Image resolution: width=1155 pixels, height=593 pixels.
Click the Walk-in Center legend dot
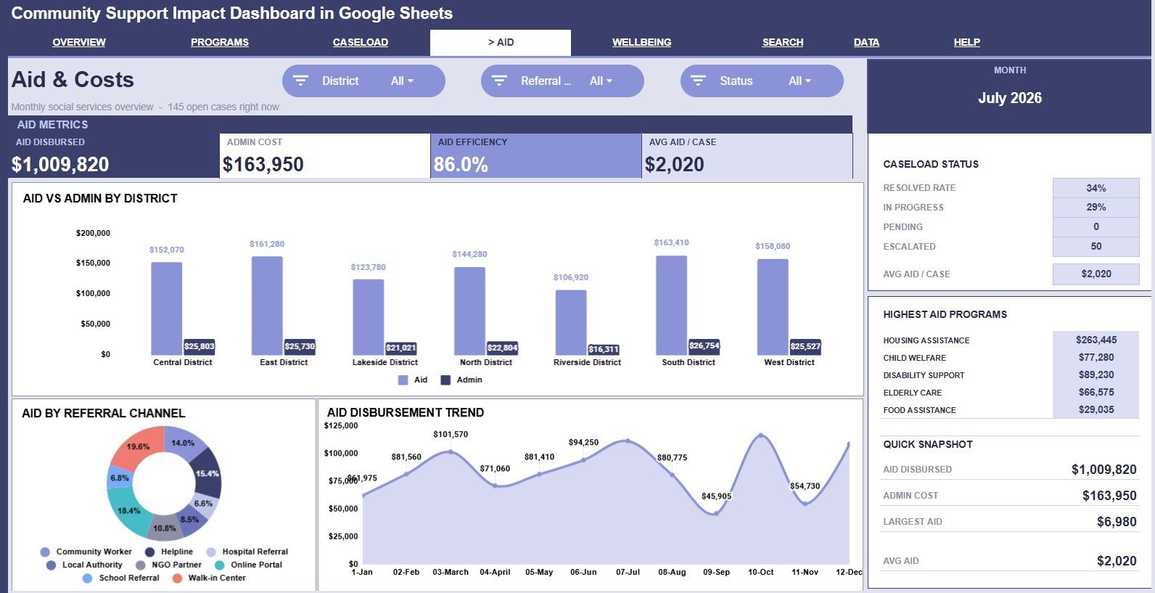tap(177, 578)
